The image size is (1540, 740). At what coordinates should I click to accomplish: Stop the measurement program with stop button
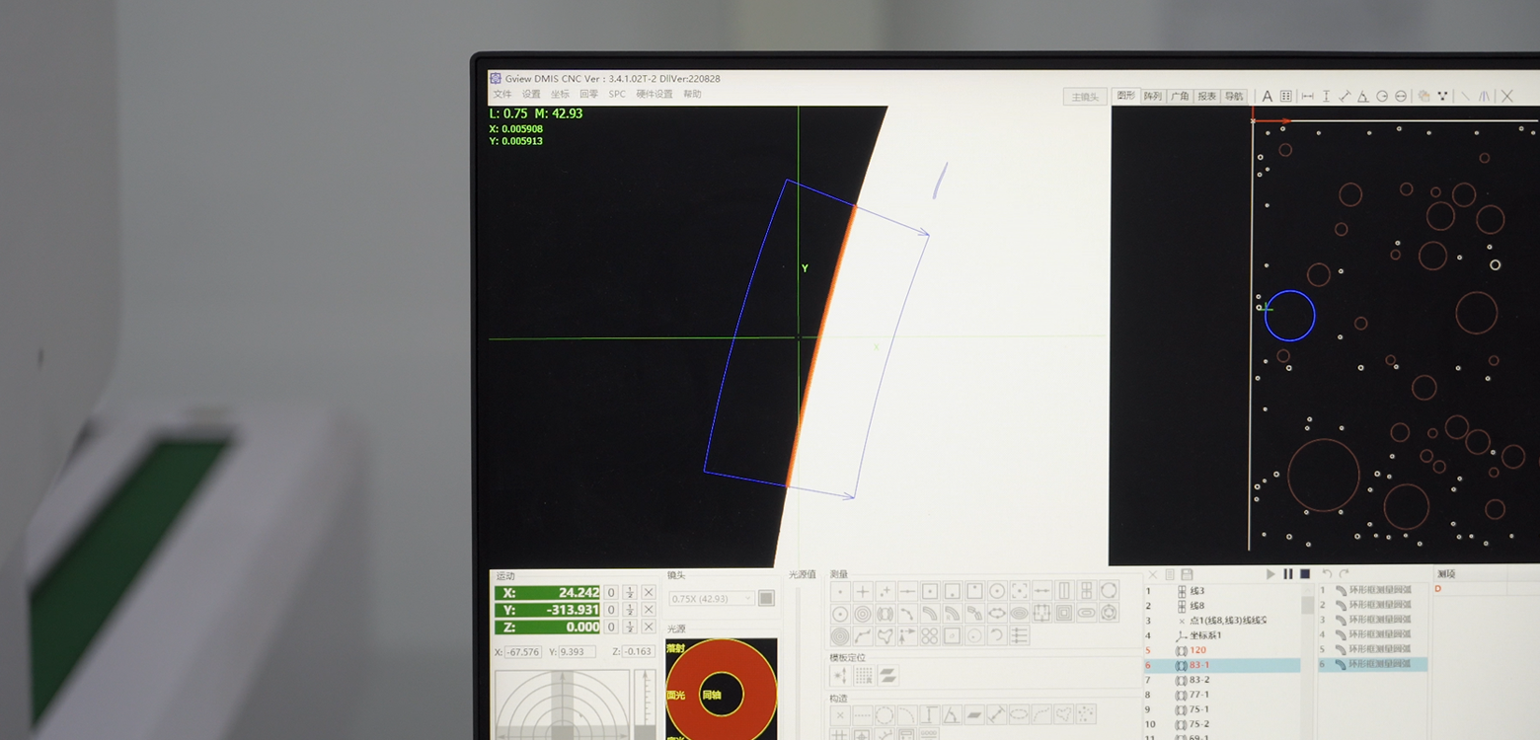1304,574
